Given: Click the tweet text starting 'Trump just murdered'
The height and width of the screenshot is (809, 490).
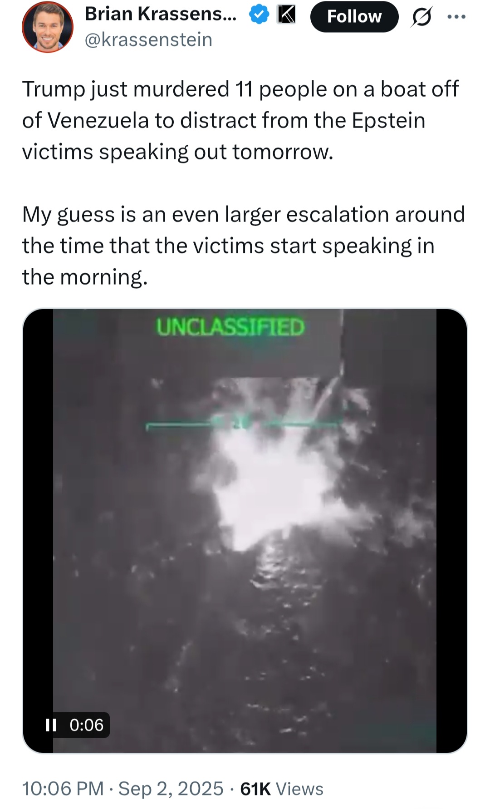Looking at the screenshot, I should tap(240, 120).
